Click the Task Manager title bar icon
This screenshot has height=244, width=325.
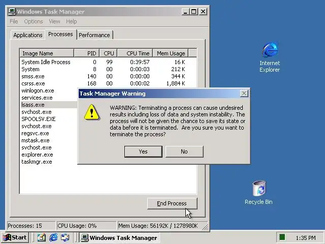(x=12, y=11)
